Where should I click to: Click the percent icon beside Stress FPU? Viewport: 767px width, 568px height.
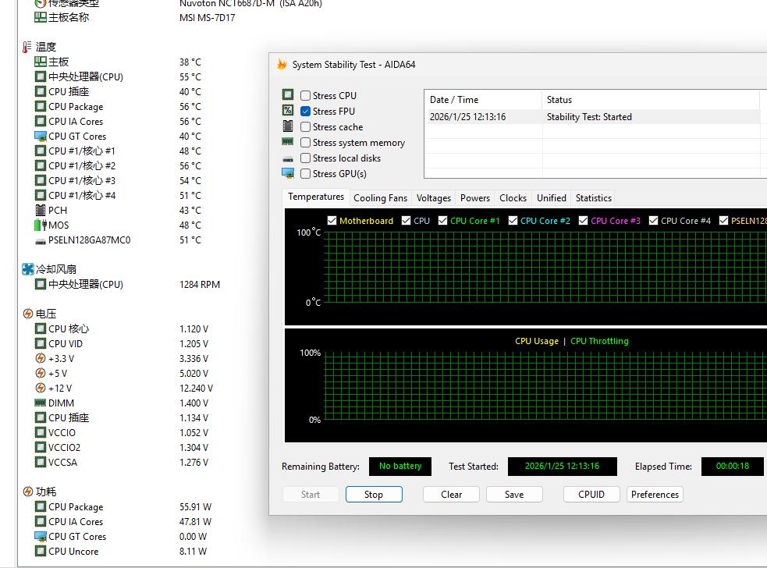click(288, 110)
